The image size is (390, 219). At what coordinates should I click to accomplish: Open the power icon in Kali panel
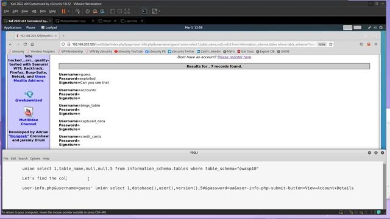pyautogui.click(x=381, y=27)
